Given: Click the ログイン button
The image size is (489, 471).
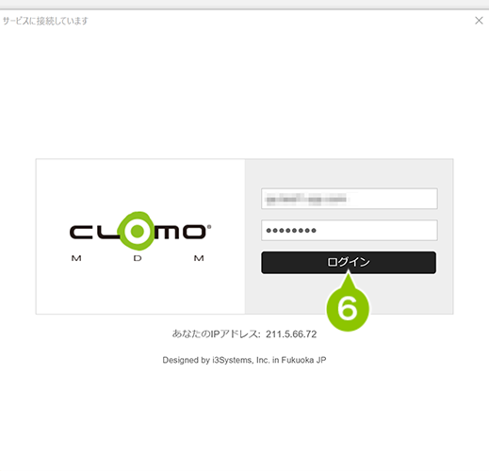Looking at the screenshot, I should [349, 262].
